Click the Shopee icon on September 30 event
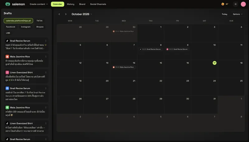The width and height of the screenshot is (249, 142). click(x=114, y=31)
